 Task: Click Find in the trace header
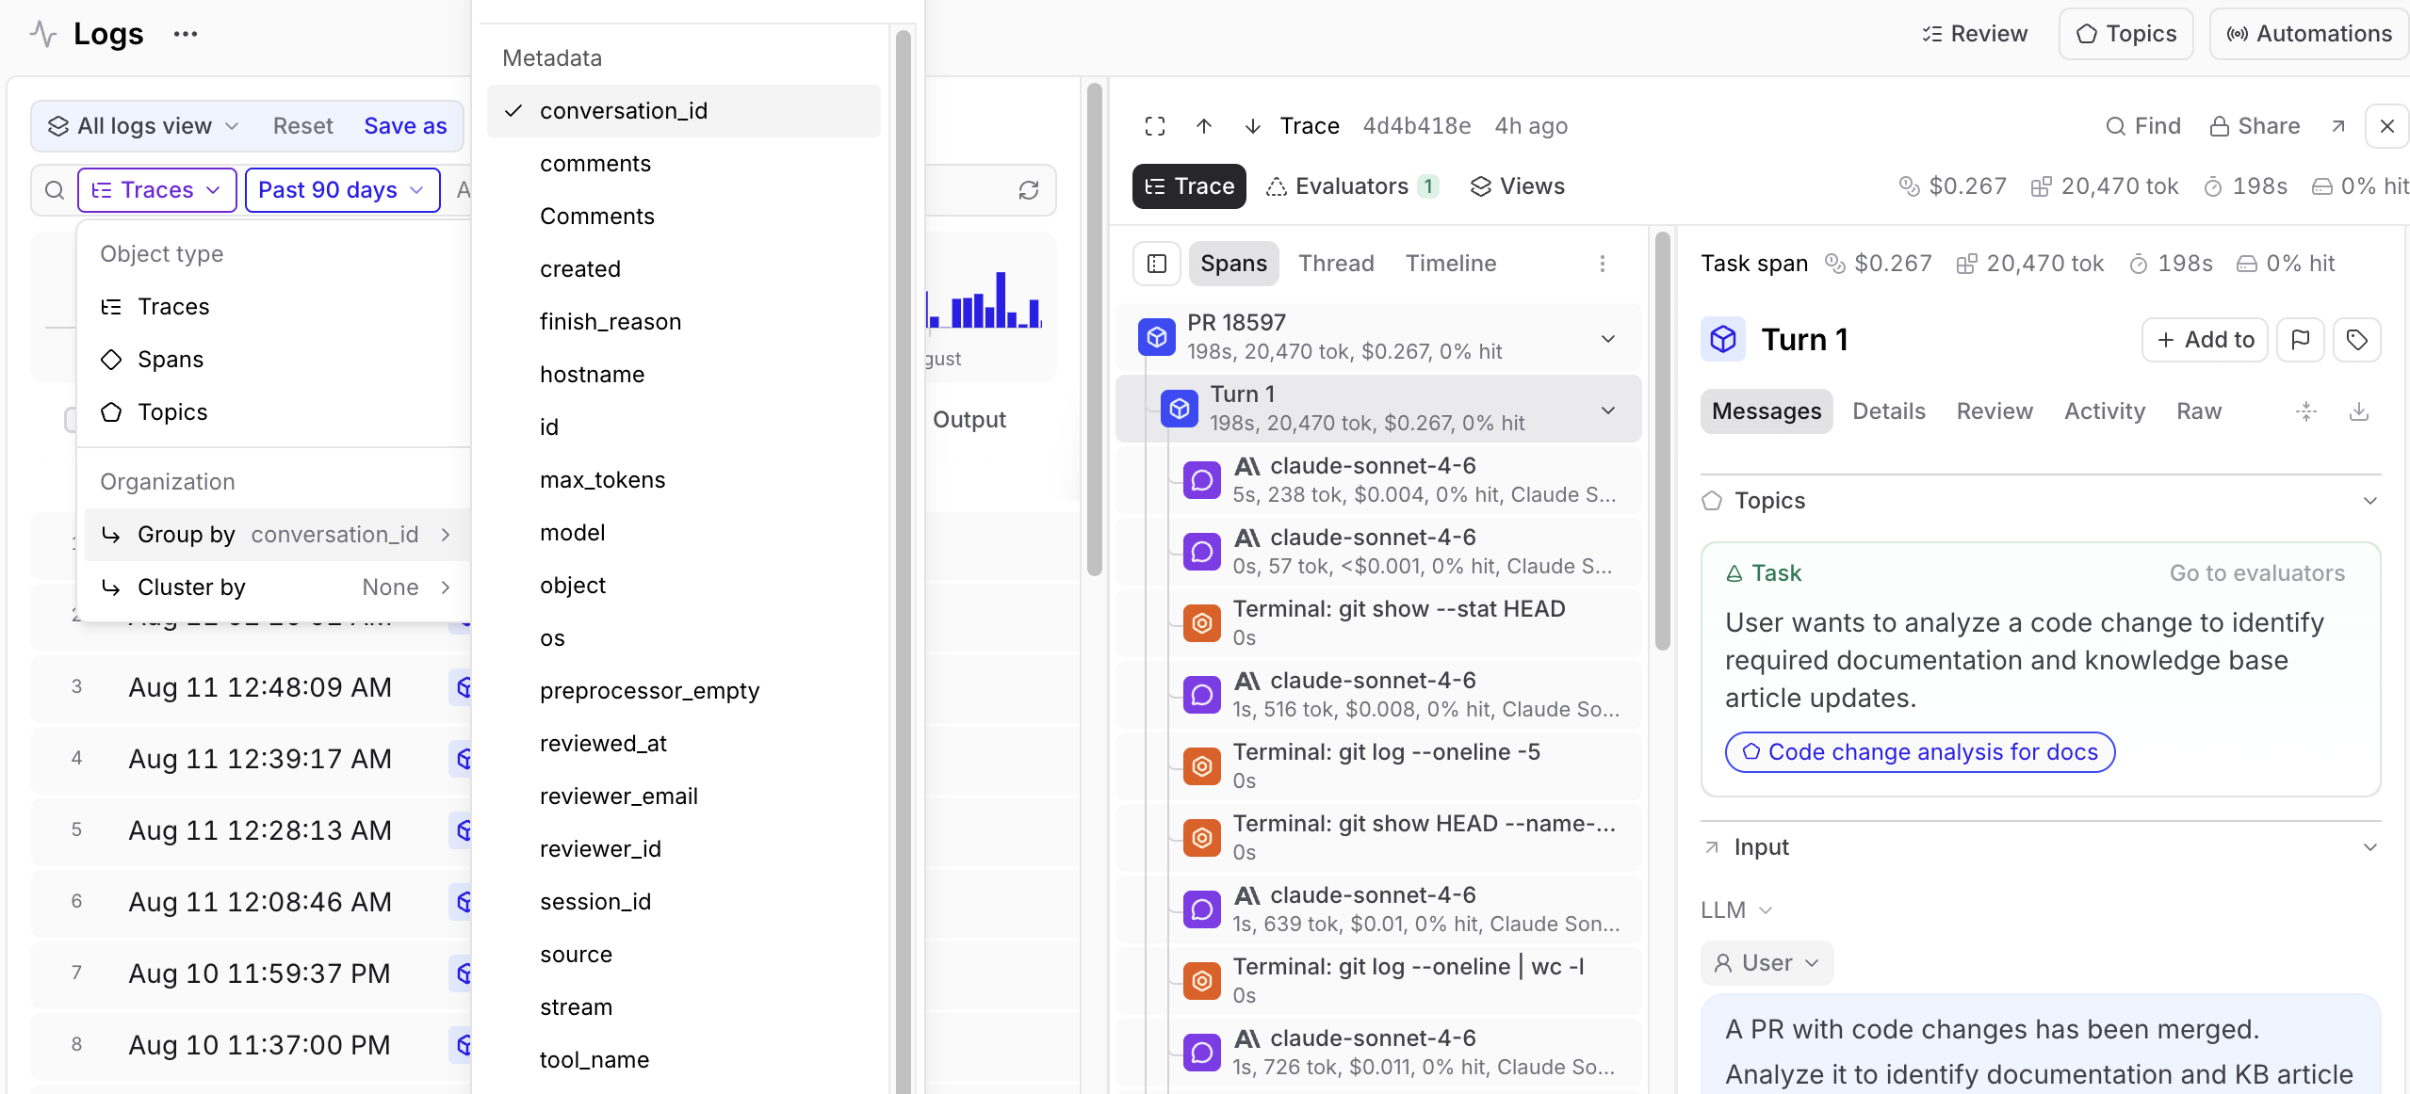pyautogui.click(x=2143, y=126)
